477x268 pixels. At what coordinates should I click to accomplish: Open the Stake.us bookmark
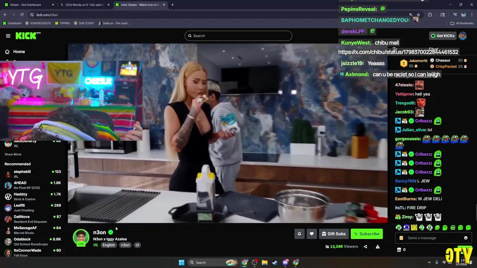pyautogui.click(x=114, y=23)
